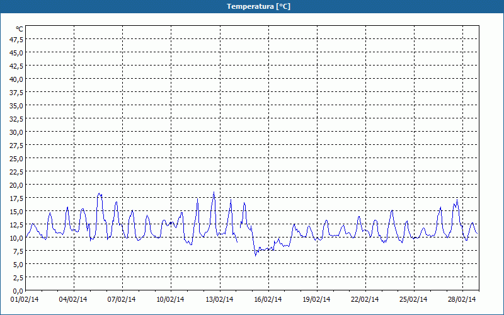Select the 12,5 y-axis label
504x315 pixels.
point(17,225)
